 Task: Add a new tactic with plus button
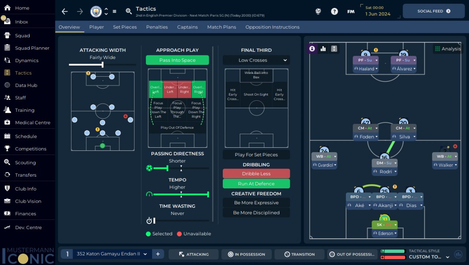158,254
